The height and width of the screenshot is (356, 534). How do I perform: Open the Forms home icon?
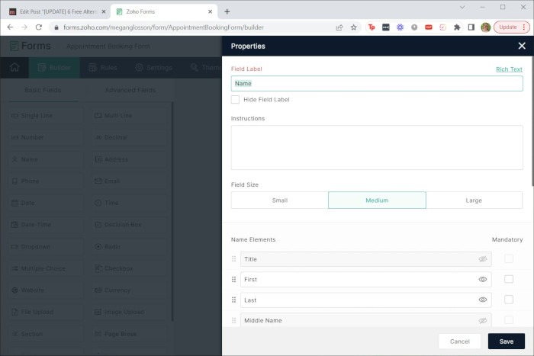[14, 67]
